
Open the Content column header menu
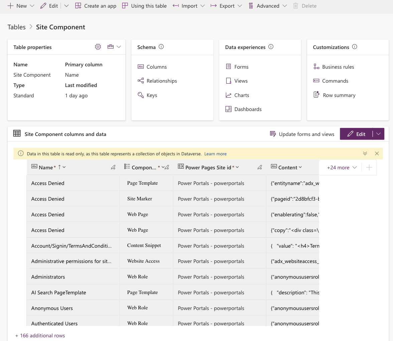[300, 167]
